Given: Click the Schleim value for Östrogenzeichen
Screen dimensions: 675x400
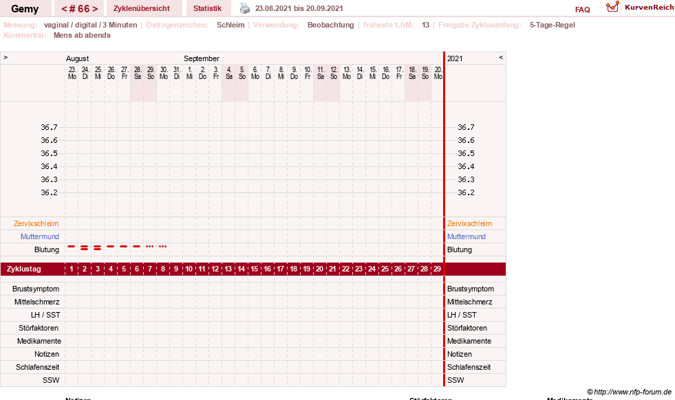Looking at the screenshot, I should [231, 25].
